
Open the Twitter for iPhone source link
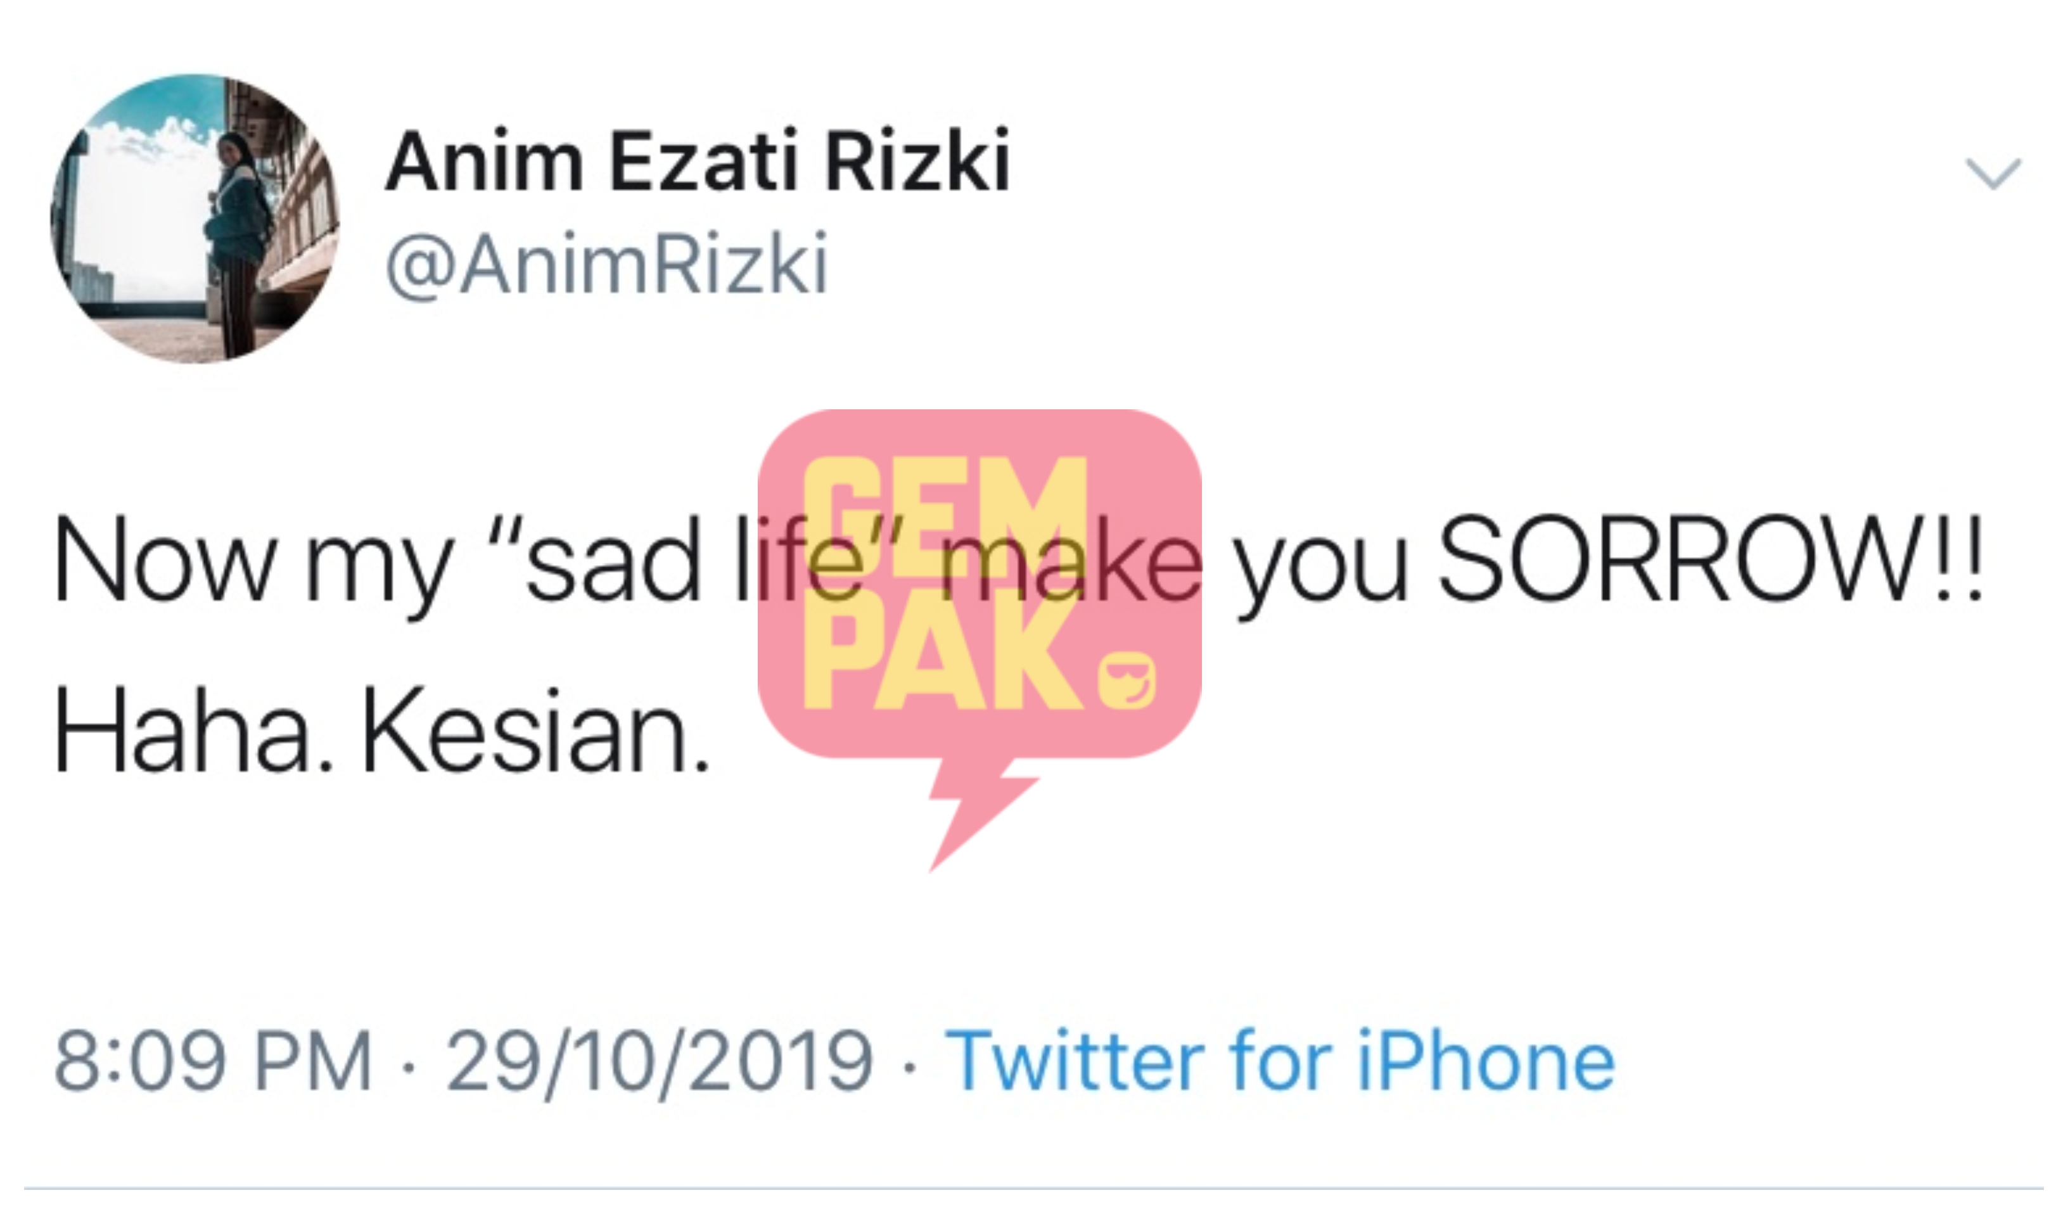point(1279,1061)
